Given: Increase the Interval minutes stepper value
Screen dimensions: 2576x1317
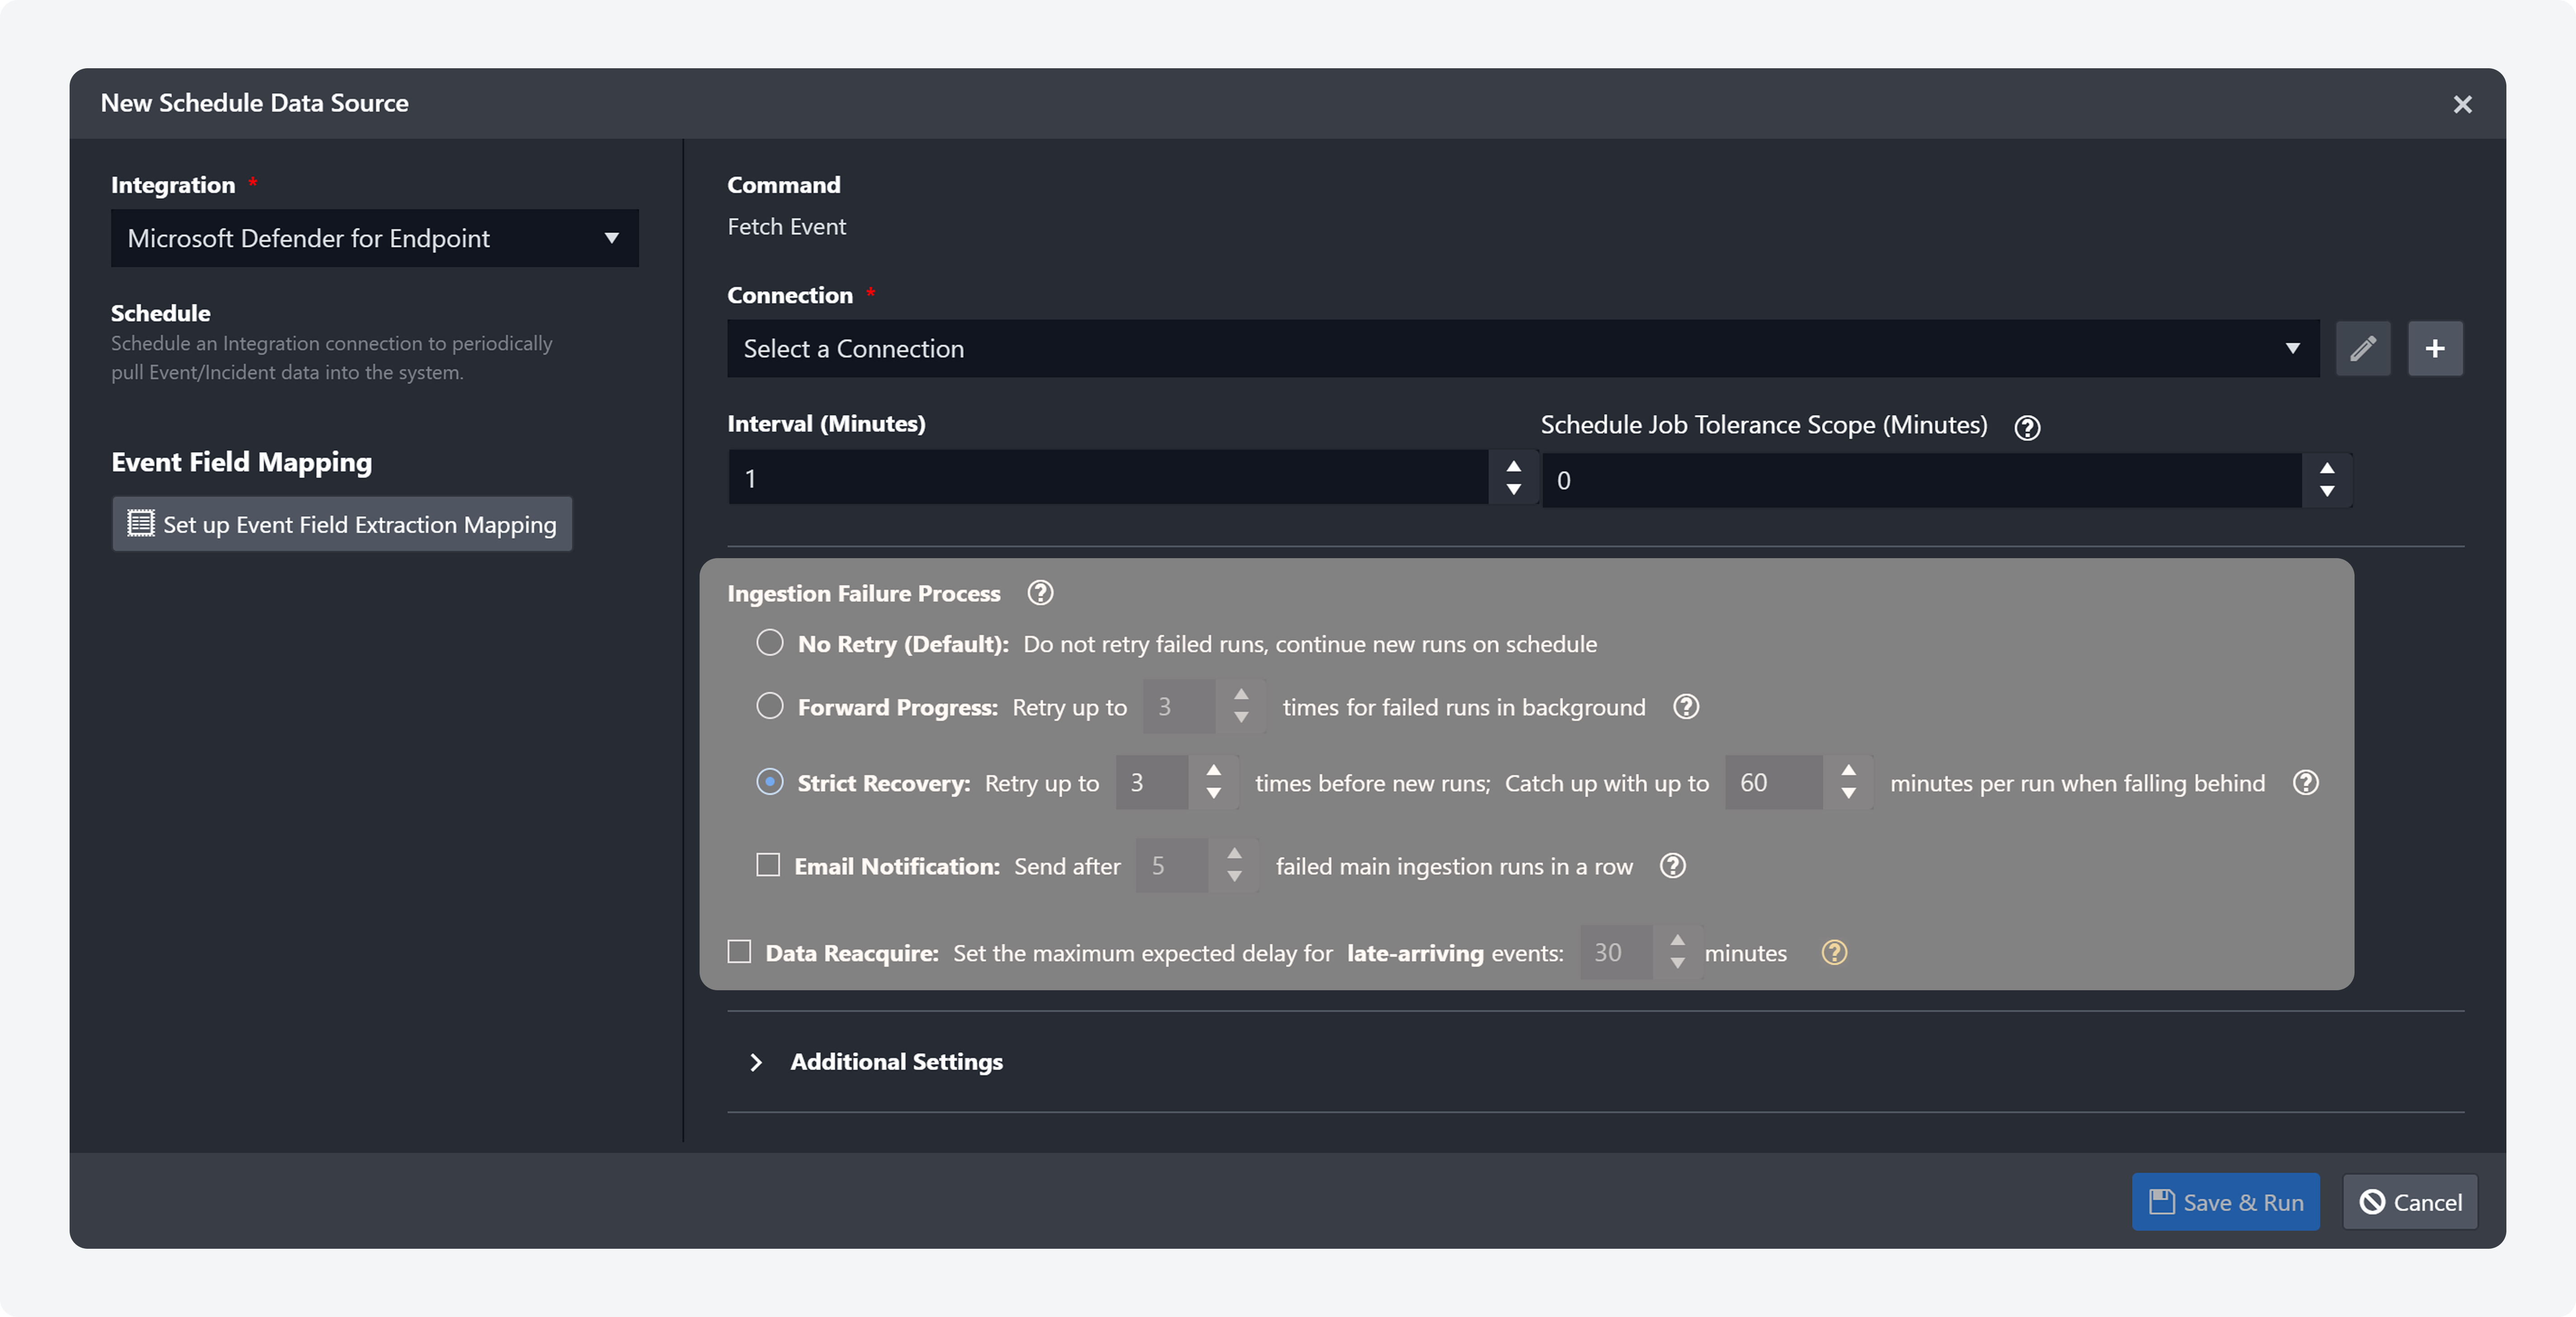Looking at the screenshot, I should tap(1513, 467).
